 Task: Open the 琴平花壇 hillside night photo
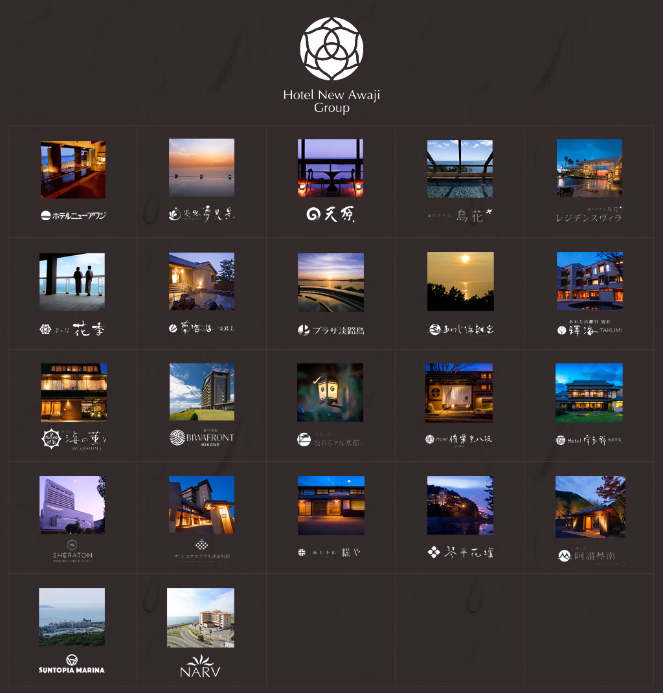460,505
